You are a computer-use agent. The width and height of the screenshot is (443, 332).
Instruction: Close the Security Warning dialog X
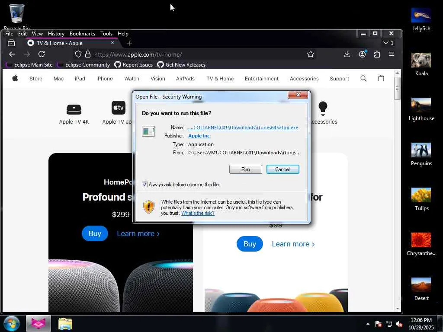[298, 95]
